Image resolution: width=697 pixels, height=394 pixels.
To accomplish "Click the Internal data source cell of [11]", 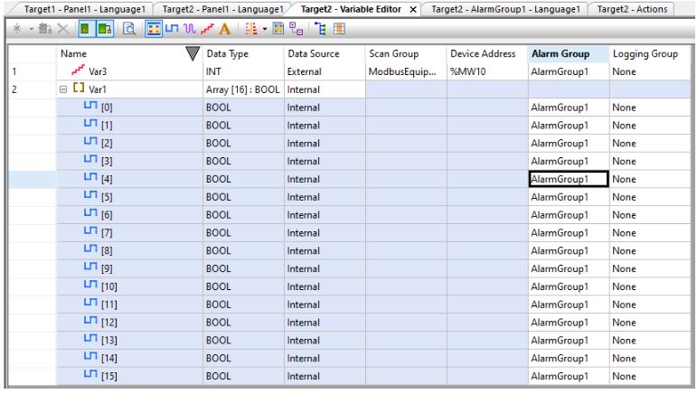I will click(x=325, y=305).
